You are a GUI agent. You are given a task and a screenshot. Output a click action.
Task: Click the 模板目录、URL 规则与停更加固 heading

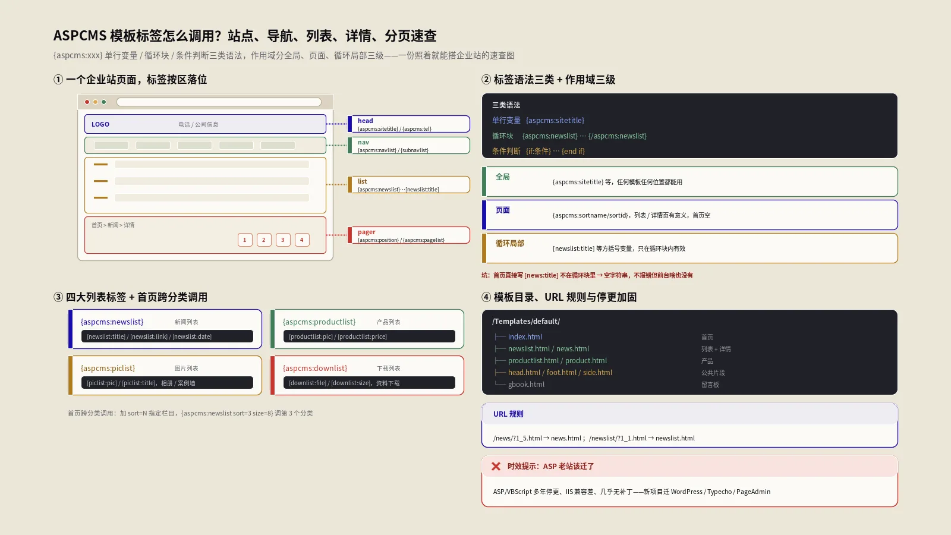tap(559, 297)
